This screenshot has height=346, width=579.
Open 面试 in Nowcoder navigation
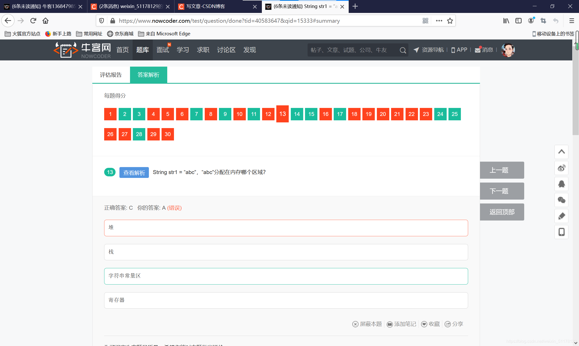click(163, 50)
